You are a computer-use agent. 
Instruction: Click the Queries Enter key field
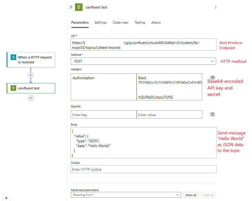(x=104, y=115)
